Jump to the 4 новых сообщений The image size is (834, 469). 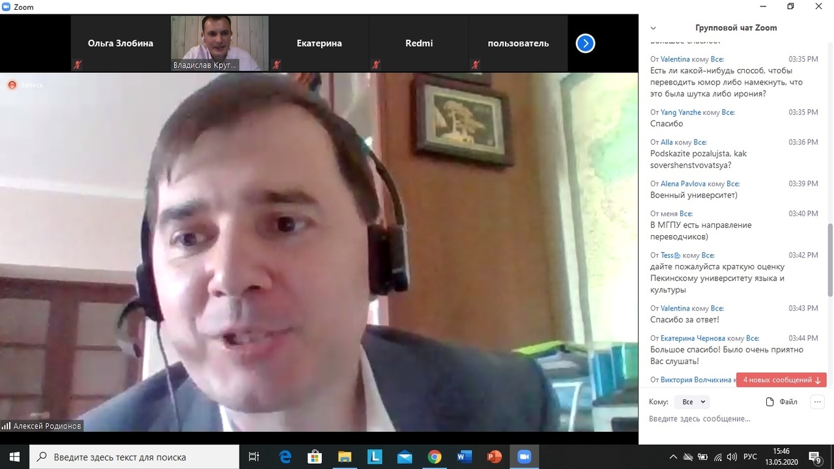tap(781, 380)
